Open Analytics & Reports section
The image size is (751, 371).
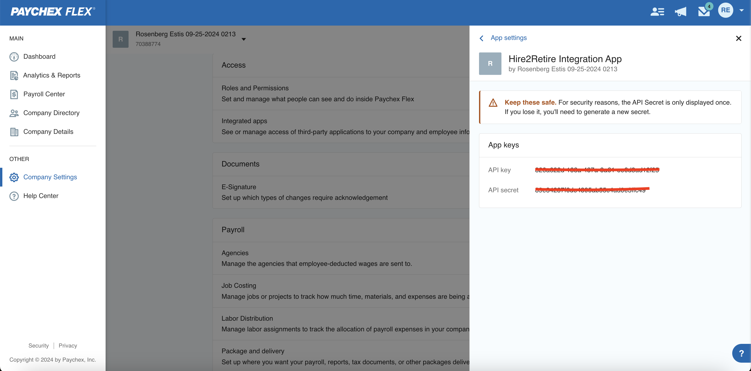pyautogui.click(x=52, y=75)
